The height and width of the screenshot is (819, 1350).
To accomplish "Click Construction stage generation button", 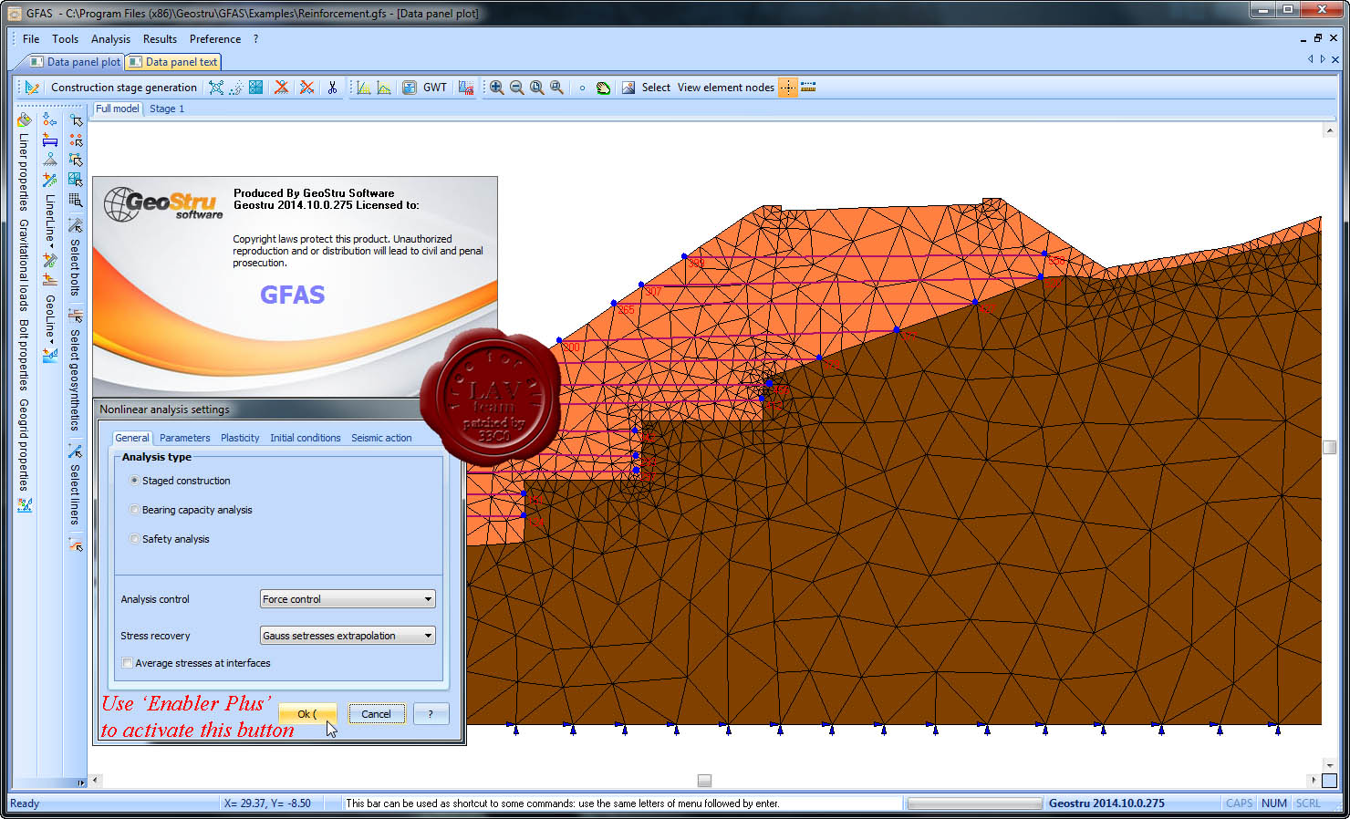I will tap(124, 88).
